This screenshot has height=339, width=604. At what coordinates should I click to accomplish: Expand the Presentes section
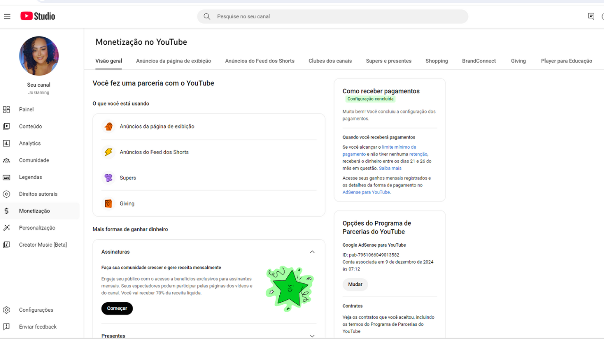[x=312, y=336]
